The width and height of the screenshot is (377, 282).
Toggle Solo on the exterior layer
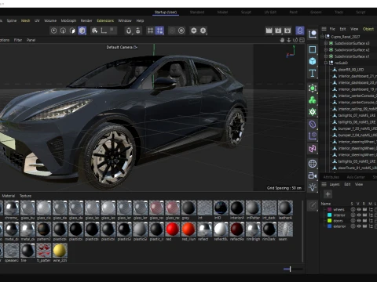point(353,226)
